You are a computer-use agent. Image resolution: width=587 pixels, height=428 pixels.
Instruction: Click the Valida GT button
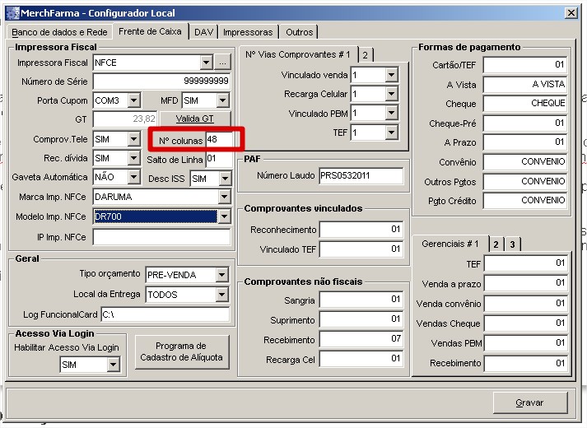point(194,119)
